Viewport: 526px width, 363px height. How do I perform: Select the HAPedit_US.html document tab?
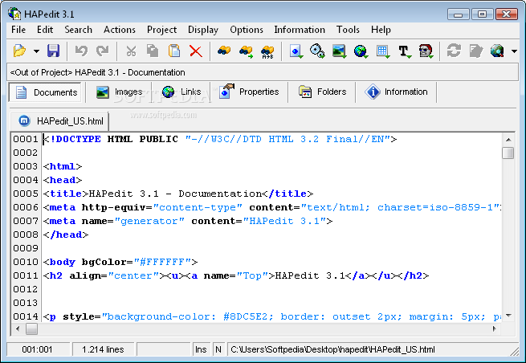60,121
